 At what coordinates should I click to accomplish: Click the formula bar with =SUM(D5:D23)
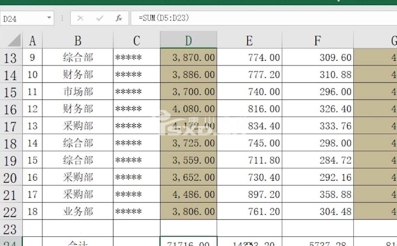[263, 18]
